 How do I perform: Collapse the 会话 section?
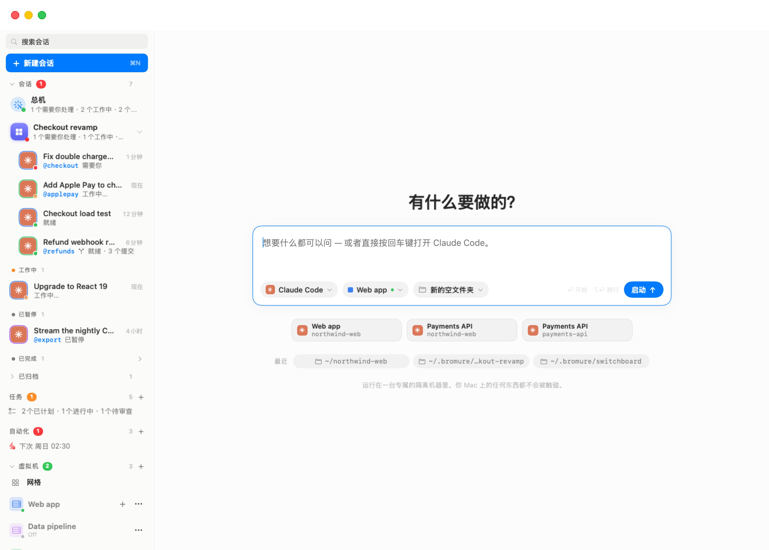(x=12, y=84)
